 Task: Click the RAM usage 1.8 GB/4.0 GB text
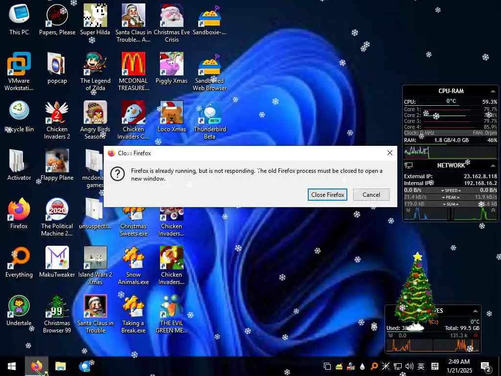451,140
